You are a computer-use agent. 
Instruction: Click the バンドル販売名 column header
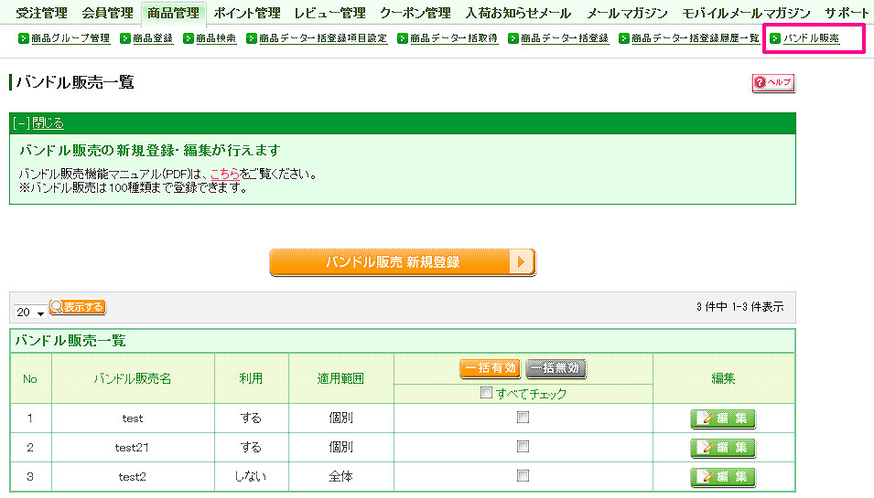[133, 378]
